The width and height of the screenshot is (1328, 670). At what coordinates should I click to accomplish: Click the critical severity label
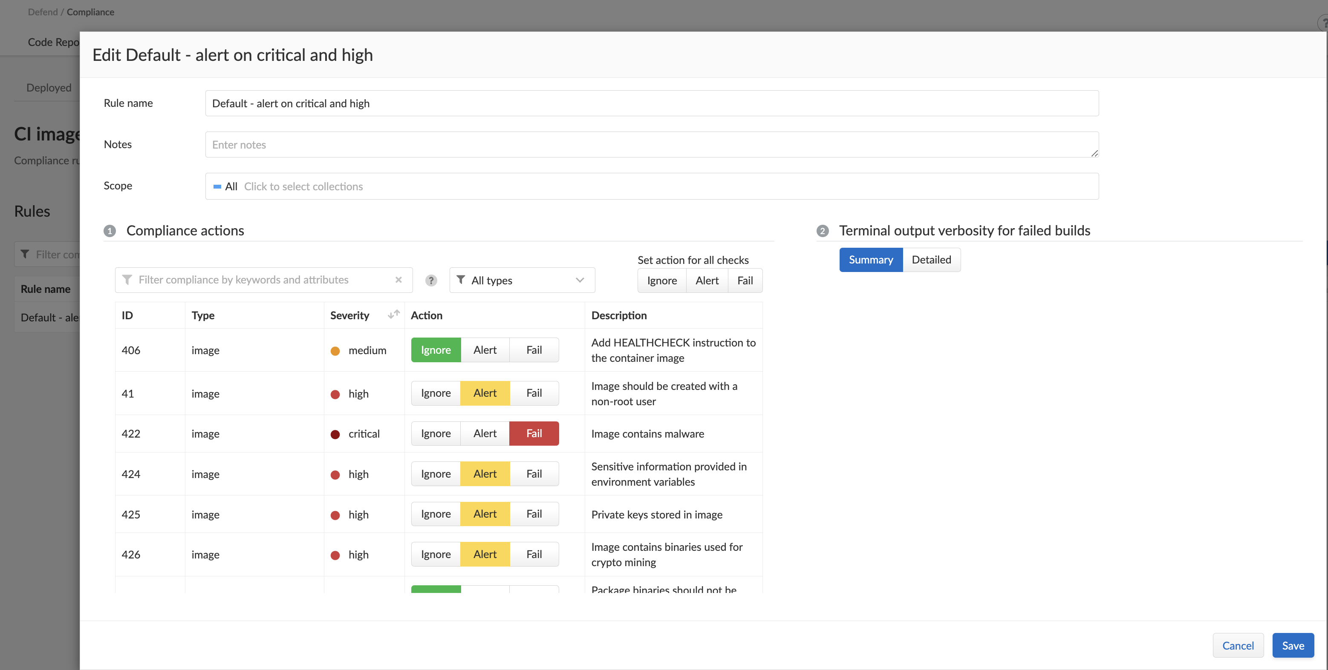tap(364, 434)
